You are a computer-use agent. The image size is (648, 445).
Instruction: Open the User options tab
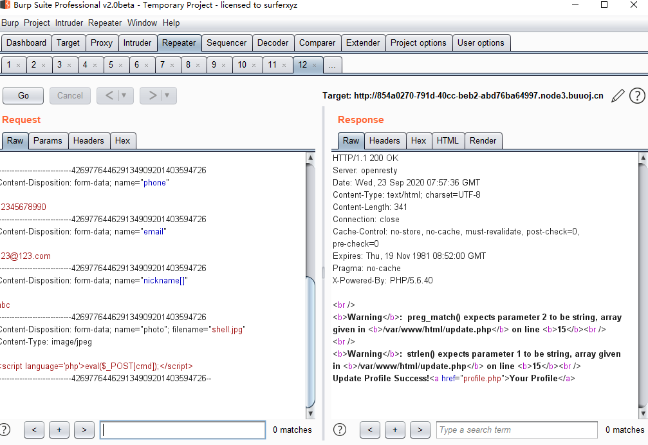pyautogui.click(x=481, y=43)
